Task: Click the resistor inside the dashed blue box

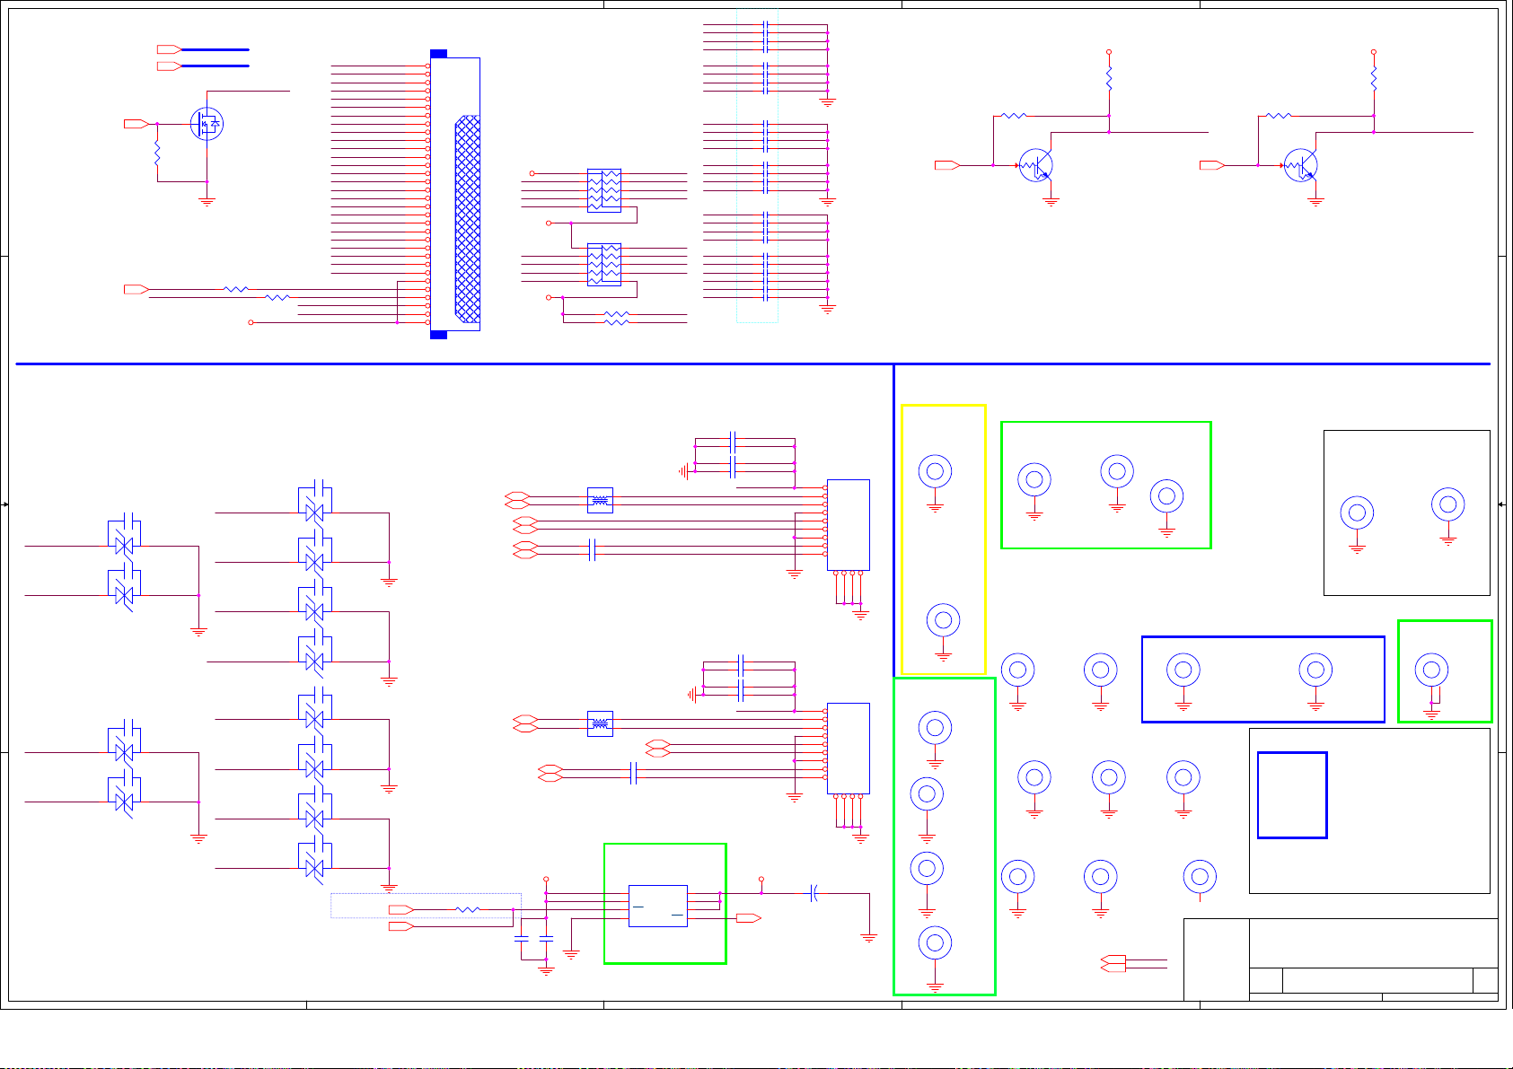Action: [468, 910]
